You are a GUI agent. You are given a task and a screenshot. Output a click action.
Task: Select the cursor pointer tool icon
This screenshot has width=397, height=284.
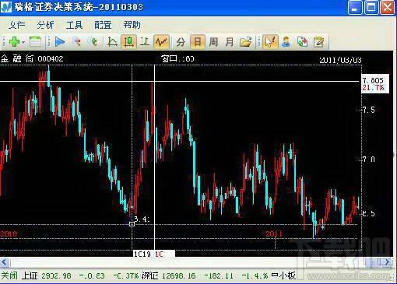[x=270, y=42]
